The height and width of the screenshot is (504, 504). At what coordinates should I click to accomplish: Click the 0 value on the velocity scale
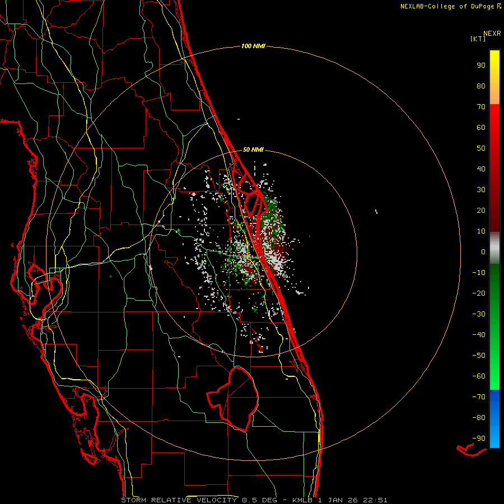click(483, 251)
